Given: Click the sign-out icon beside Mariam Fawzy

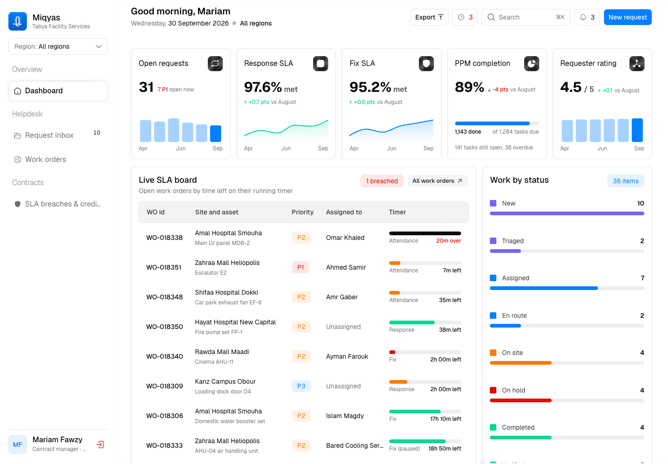Looking at the screenshot, I should coord(100,445).
